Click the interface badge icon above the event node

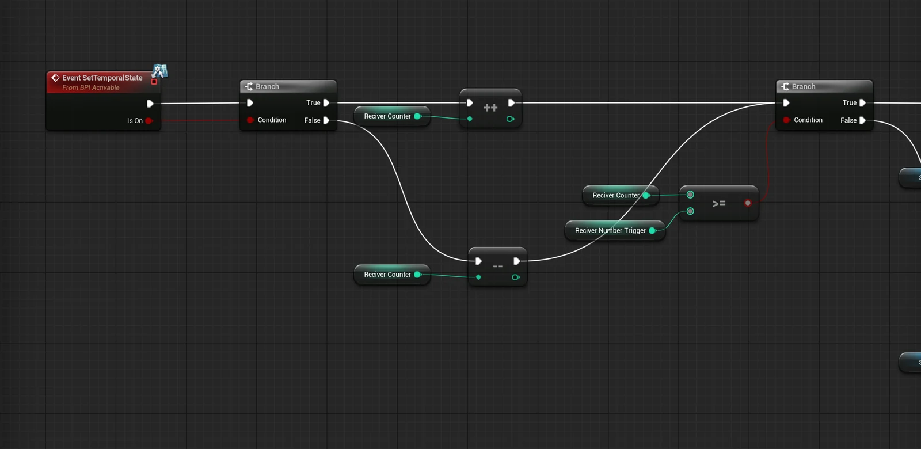coord(159,71)
